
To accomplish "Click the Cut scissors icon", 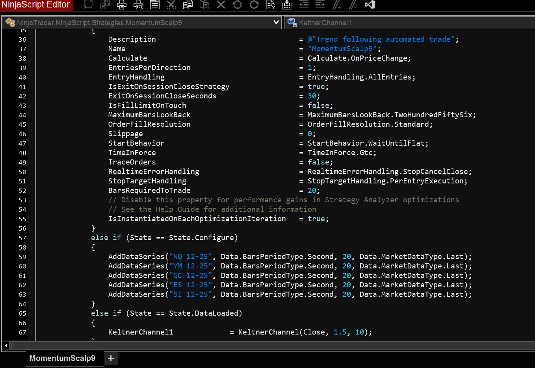I will click(171, 5).
